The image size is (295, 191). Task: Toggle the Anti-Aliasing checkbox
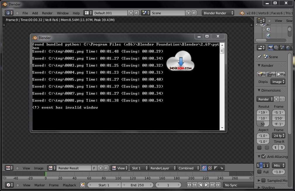point(264,157)
